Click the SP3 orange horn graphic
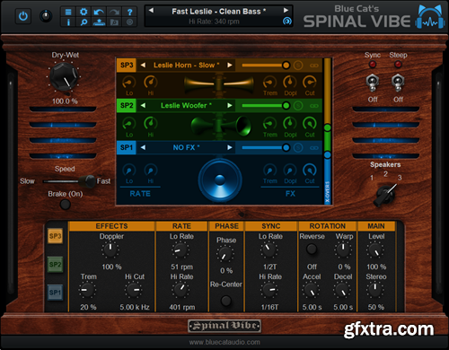This screenshot has width=449, height=350. (x=219, y=83)
